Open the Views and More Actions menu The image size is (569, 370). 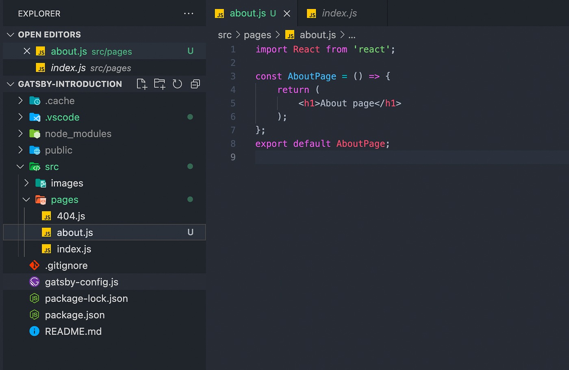pos(189,13)
